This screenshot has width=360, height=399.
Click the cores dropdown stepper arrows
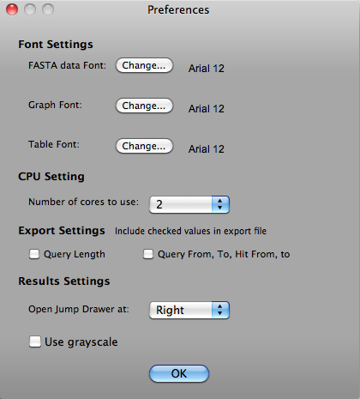(x=220, y=204)
